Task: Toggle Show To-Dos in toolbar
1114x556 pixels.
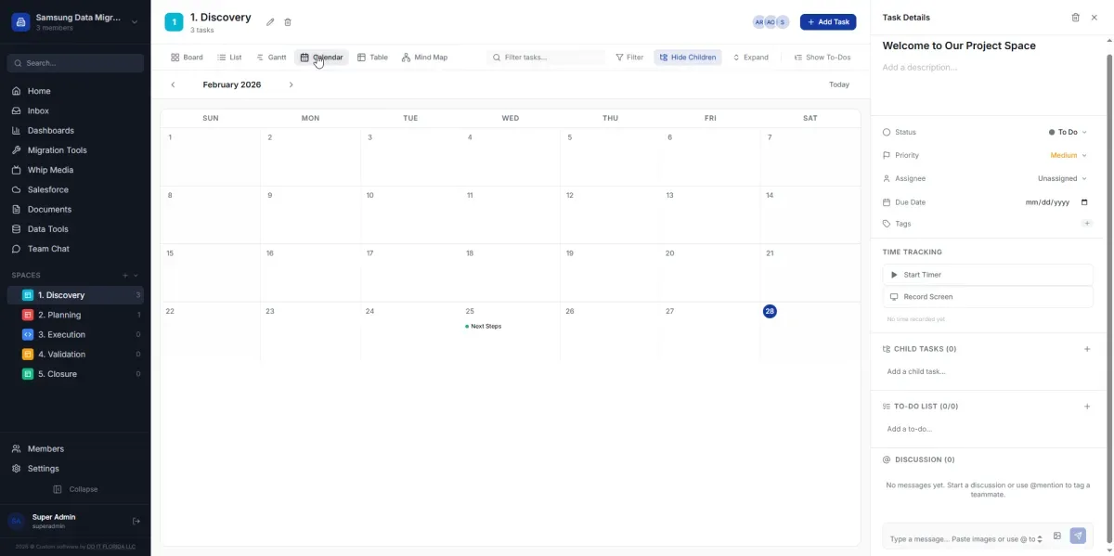Action: tap(822, 58)
